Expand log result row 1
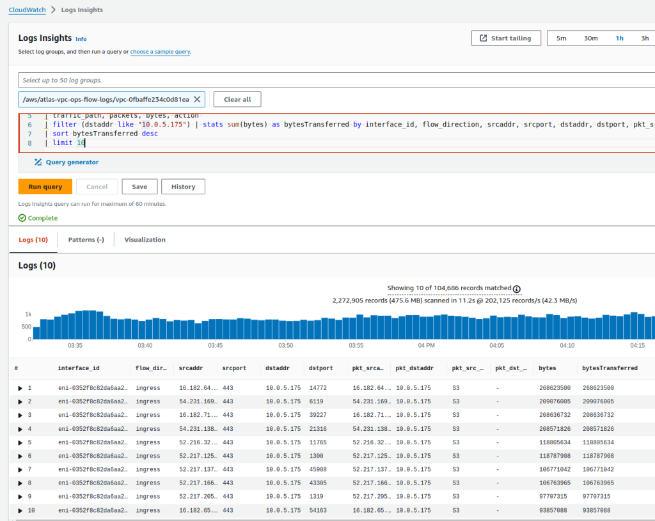This screenshot has height=521, width=655. [x=19, y=388]
